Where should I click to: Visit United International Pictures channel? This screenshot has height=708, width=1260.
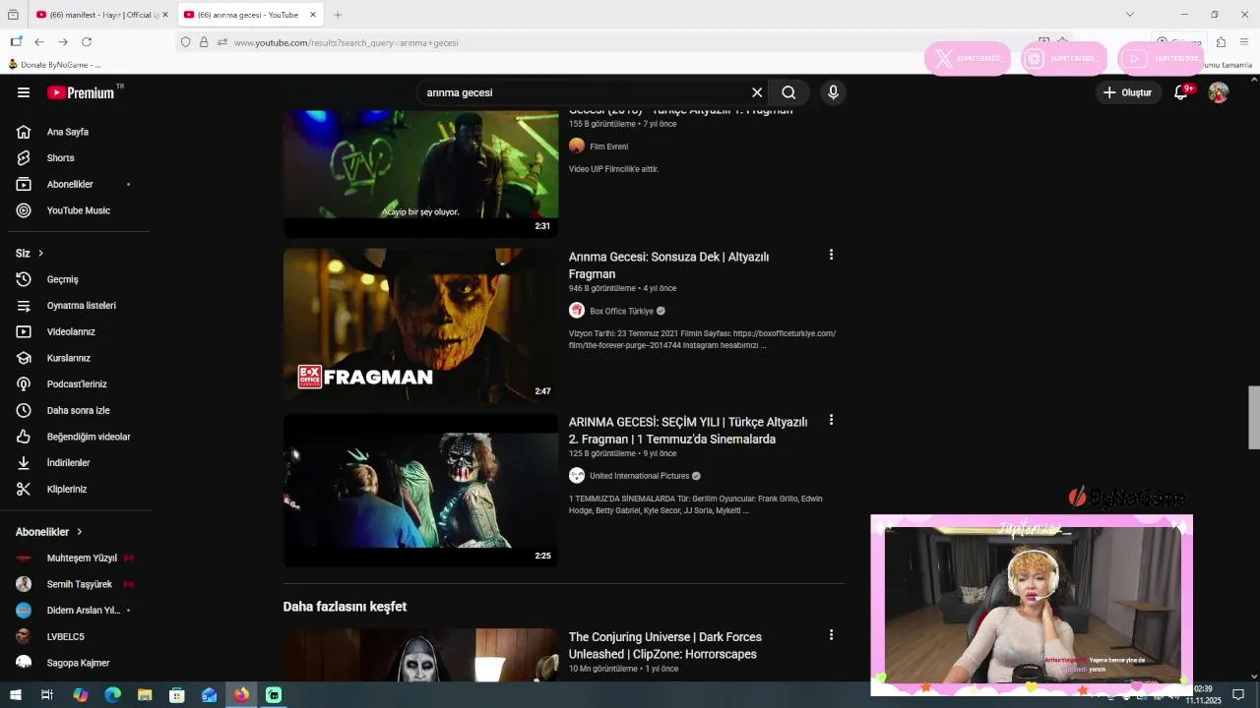639,476
